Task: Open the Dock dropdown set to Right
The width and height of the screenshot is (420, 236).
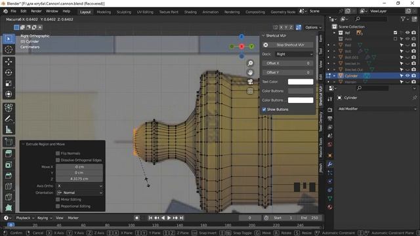Action: click(294, 54)
